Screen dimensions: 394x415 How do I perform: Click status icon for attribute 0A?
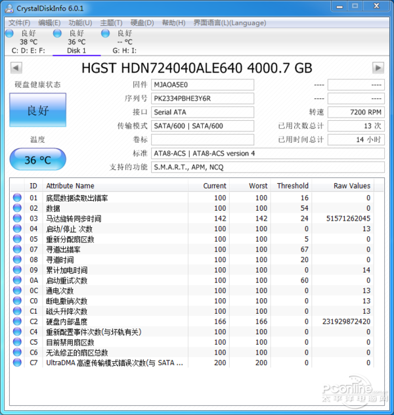(x=17, y=280)
